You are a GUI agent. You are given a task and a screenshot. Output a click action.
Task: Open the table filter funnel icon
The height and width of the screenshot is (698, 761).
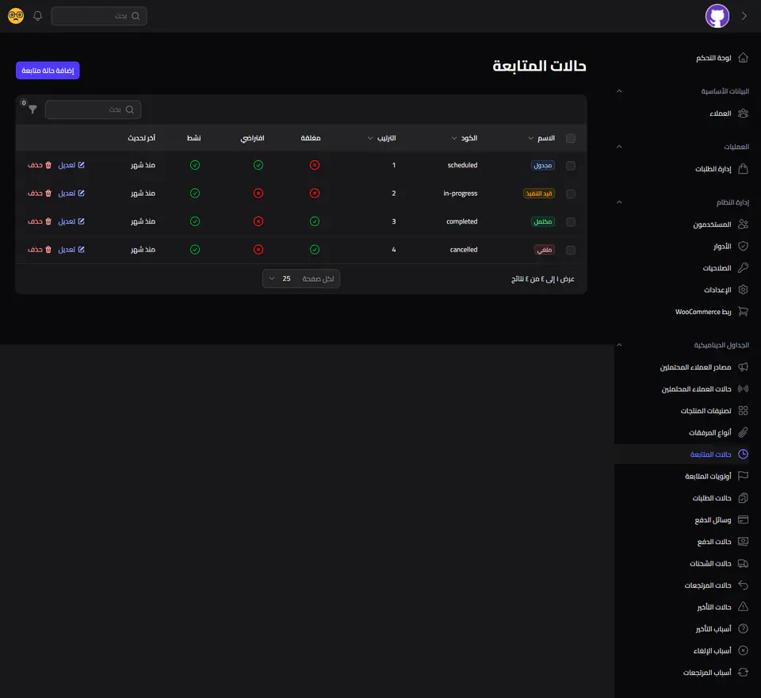tap(33, 109)
